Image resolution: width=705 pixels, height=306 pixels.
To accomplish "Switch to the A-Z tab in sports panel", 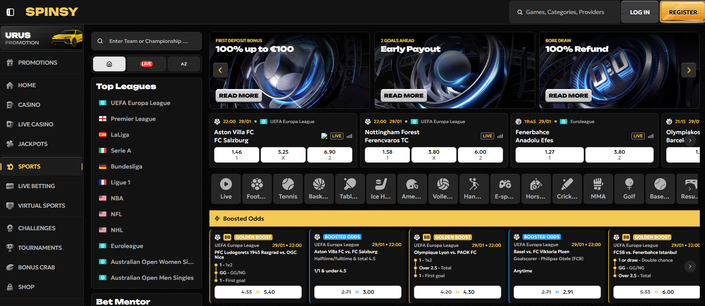I will [184, 64].
